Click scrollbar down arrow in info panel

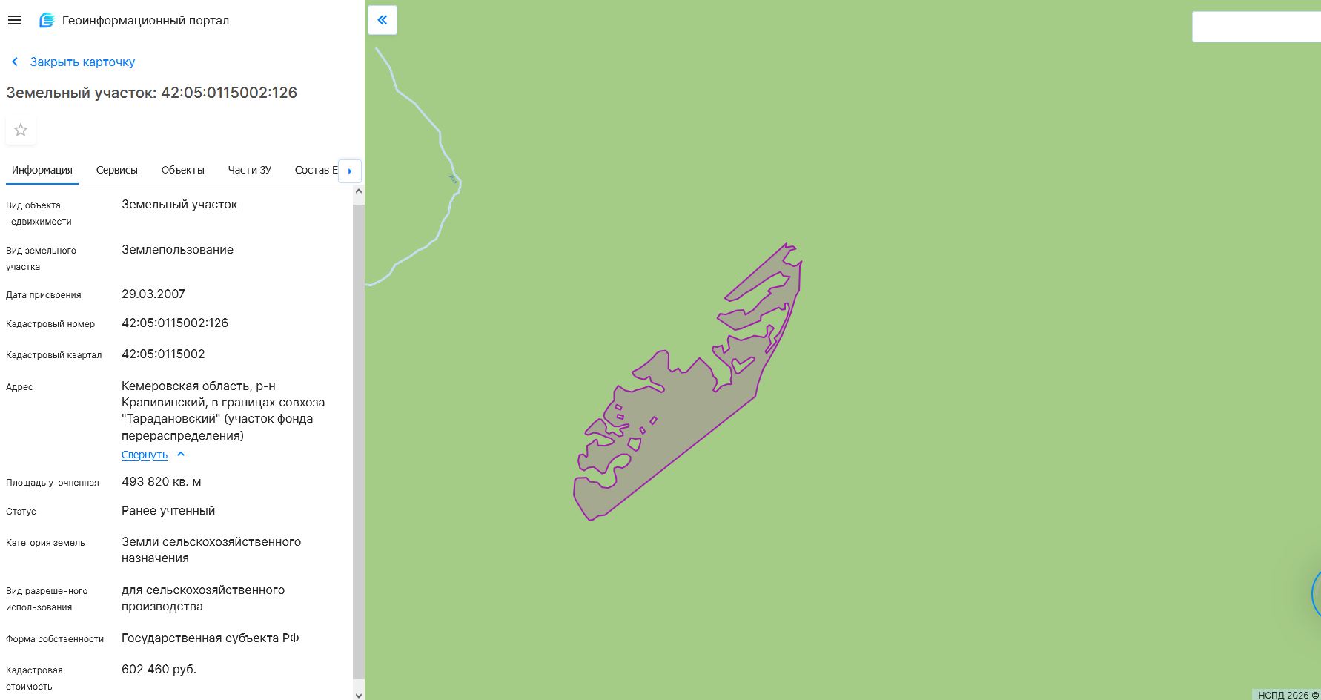[359, 695]
